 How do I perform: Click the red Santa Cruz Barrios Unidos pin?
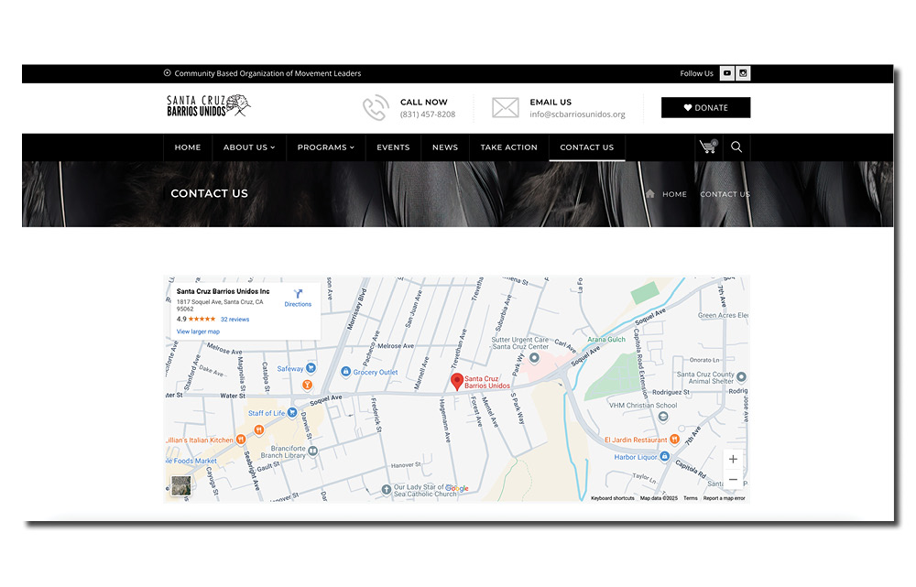(x=457, y=382)
